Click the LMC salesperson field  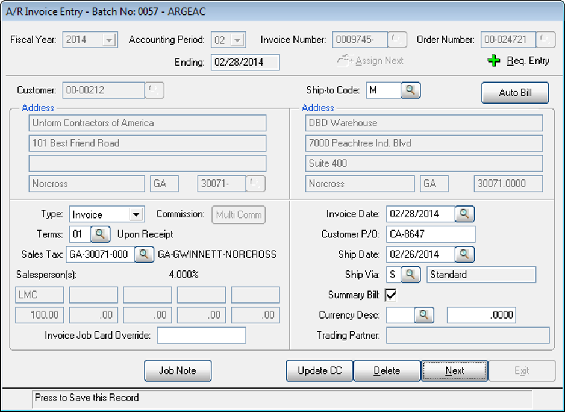click(40, 295)
